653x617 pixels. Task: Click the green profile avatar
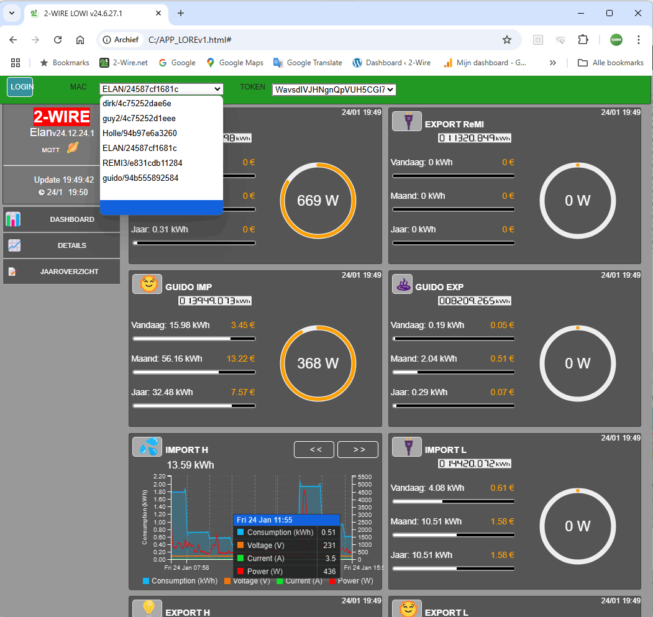[616, 40]
